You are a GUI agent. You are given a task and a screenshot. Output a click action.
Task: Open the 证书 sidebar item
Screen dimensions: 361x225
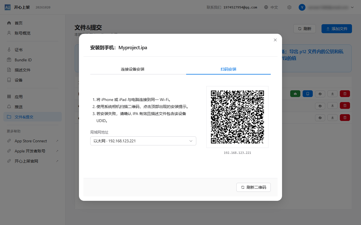click(32, 50)
